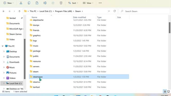Click the Search Steam input field
The width and height of the screenshot is (171, 96).
coord(144,11)
